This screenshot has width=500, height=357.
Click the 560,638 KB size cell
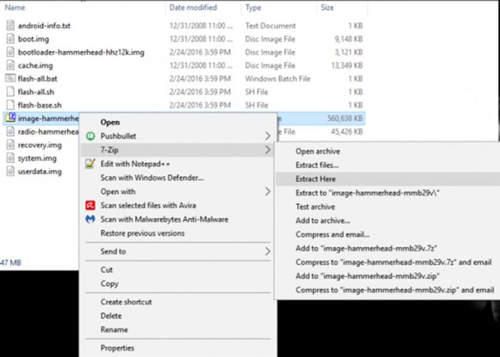[345, 119]
